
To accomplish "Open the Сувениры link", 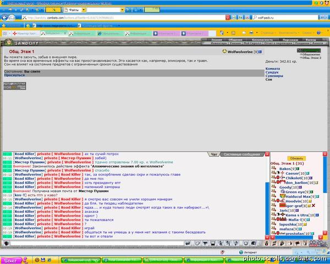I will tap(274, 76).
